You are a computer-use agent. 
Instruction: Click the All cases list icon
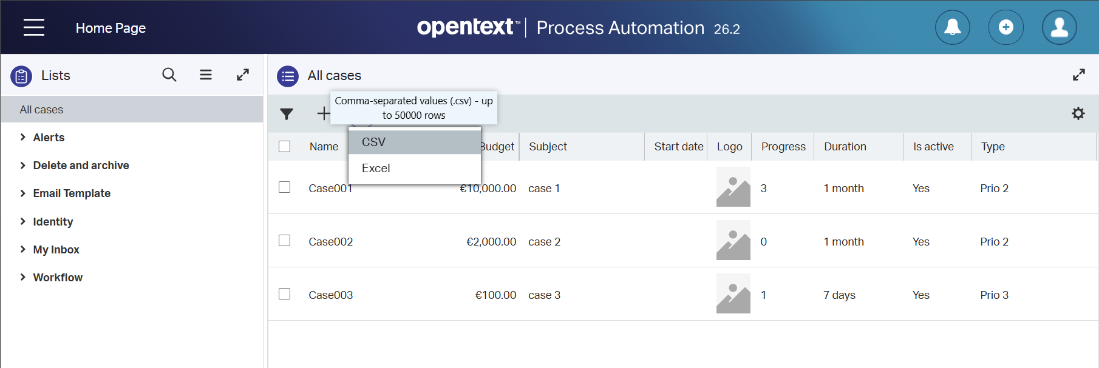[x=288, y=76]
